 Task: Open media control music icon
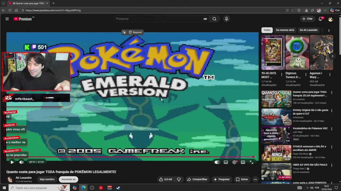click(x=306, y=10)
